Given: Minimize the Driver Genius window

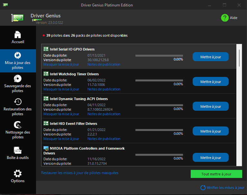Looking at the screenshot, I should (x=209, y=5).
